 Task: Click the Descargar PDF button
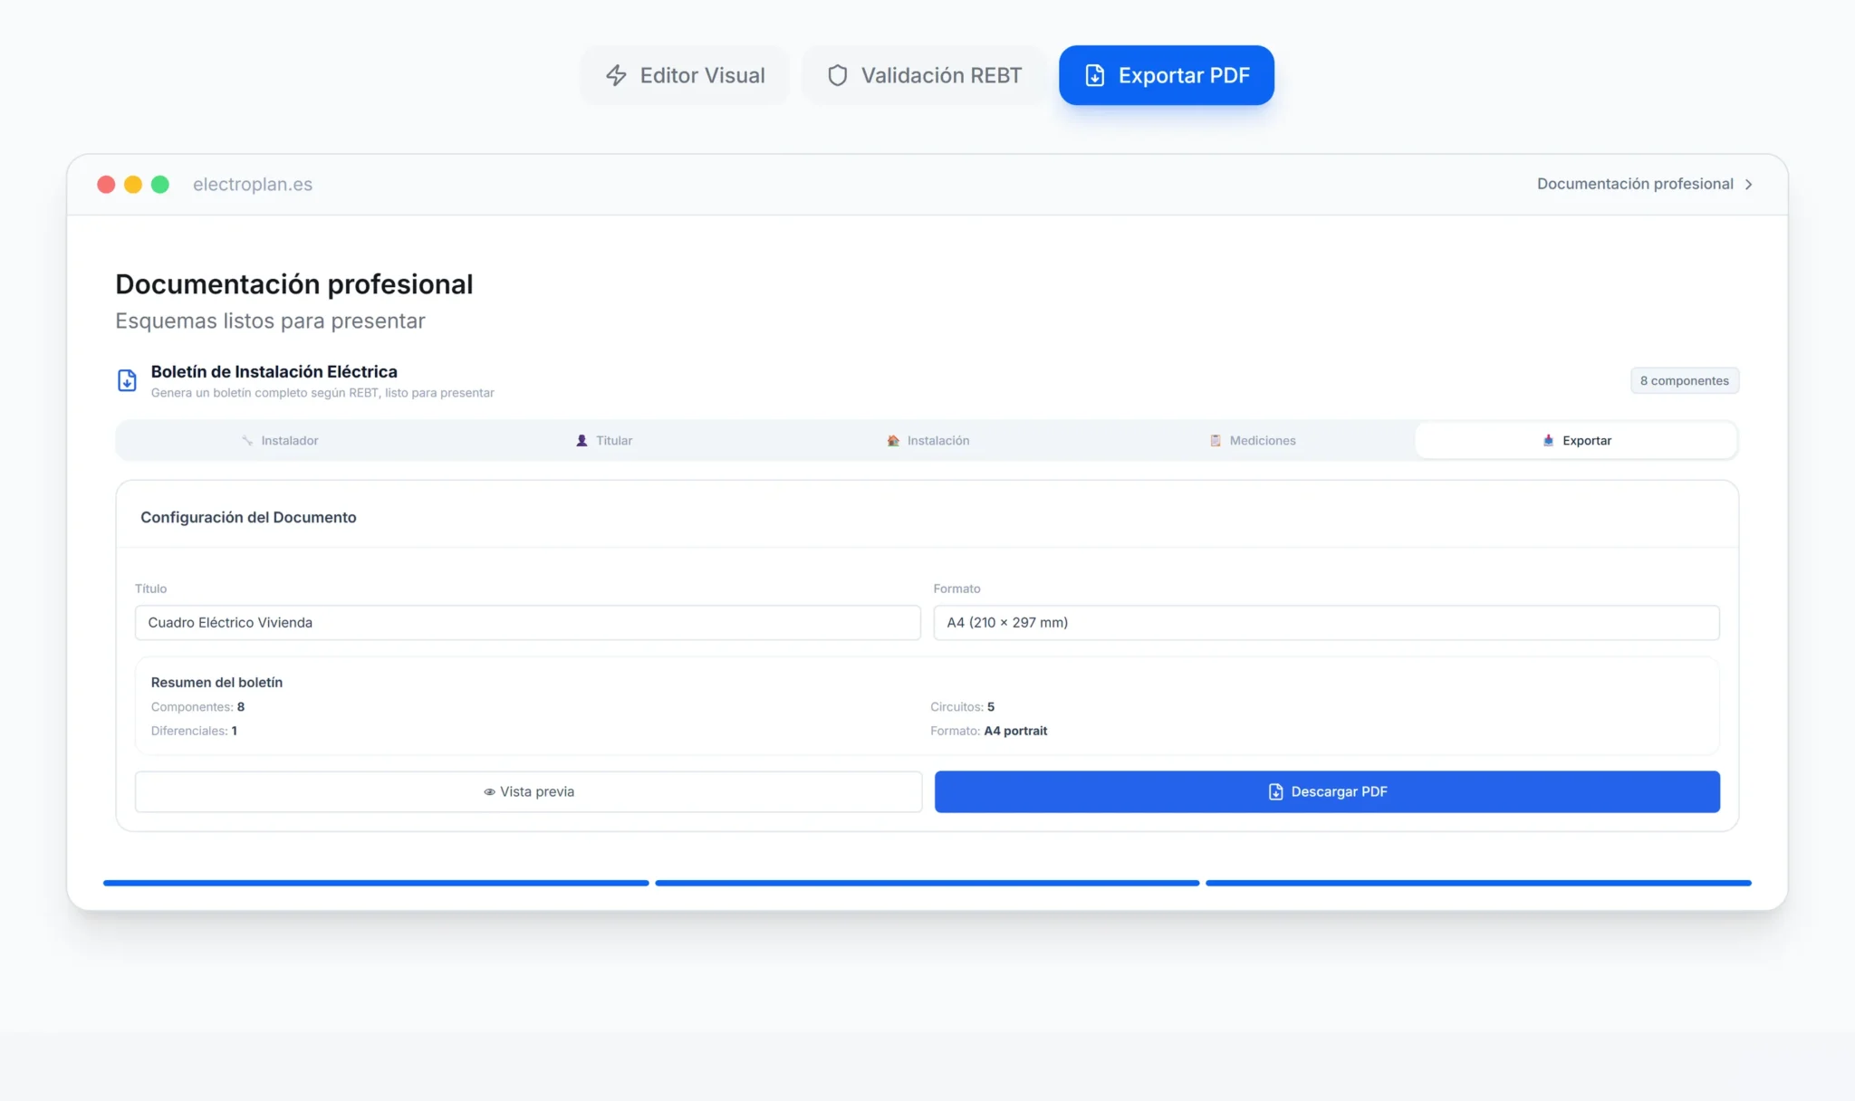(x=1327, y=791)
